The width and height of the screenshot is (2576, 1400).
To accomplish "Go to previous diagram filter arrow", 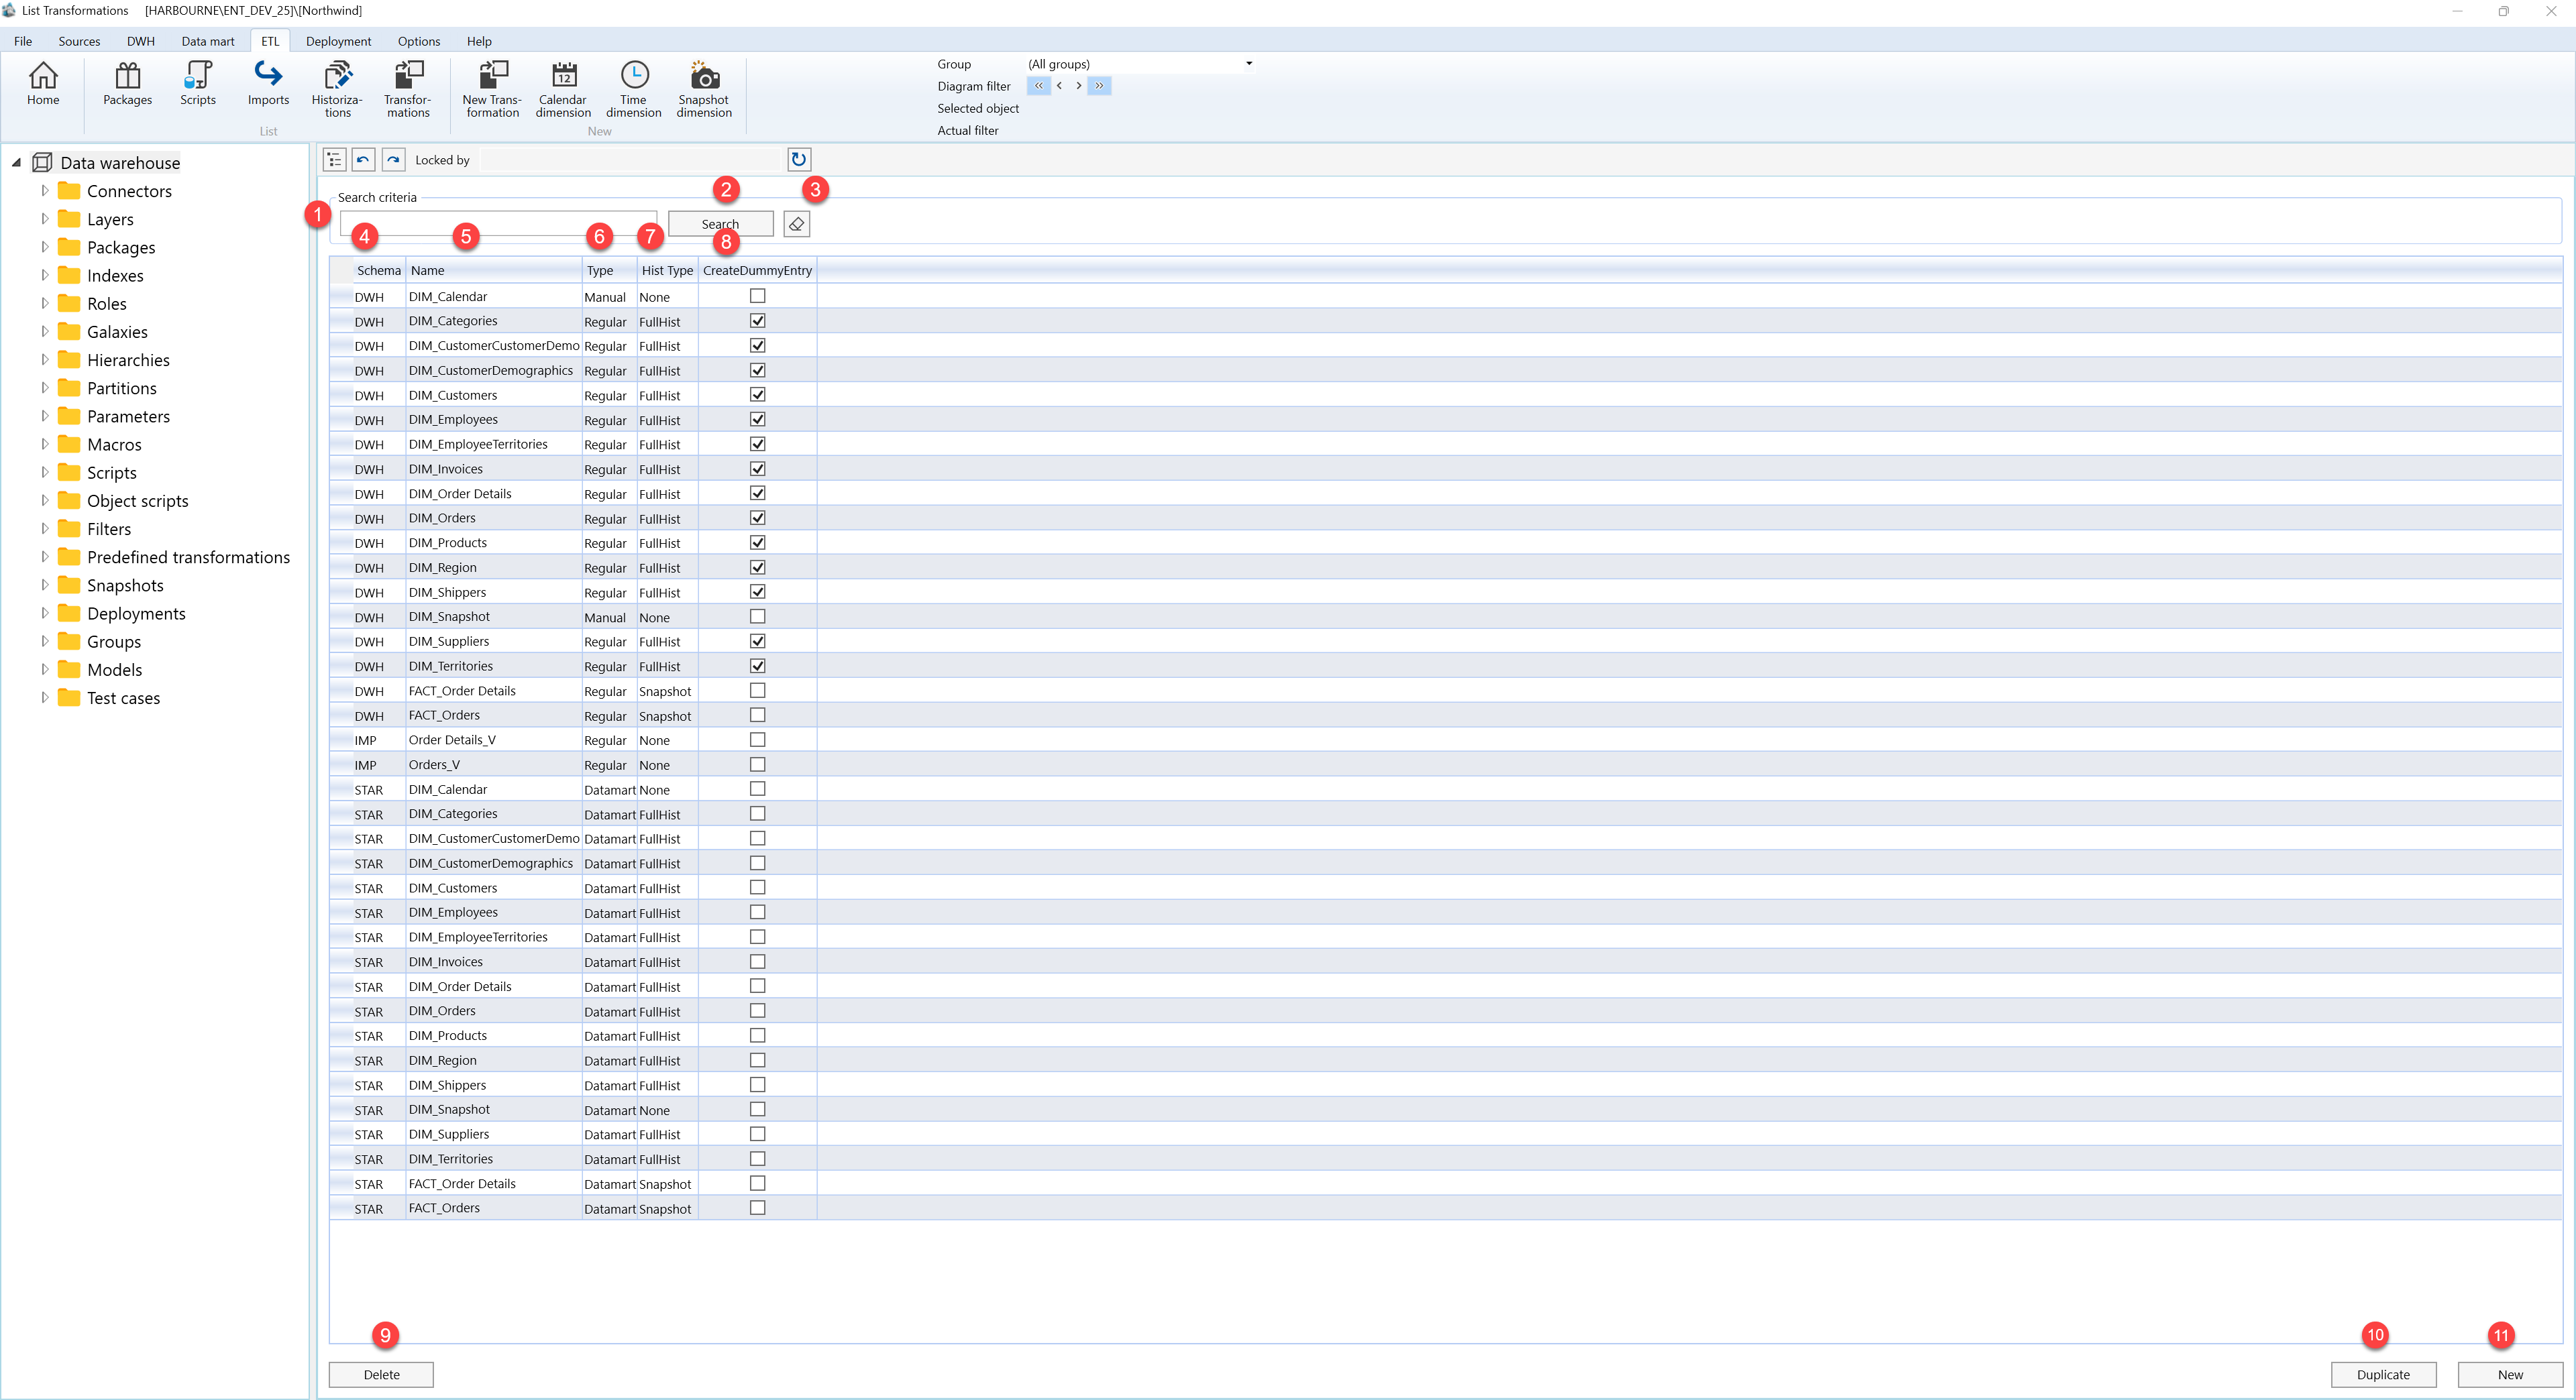I will pyautogui.click(x=1059, y=86).
